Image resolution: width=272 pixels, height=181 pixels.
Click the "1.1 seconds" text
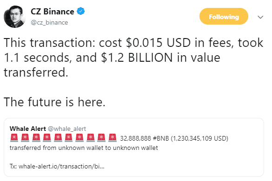38,58
